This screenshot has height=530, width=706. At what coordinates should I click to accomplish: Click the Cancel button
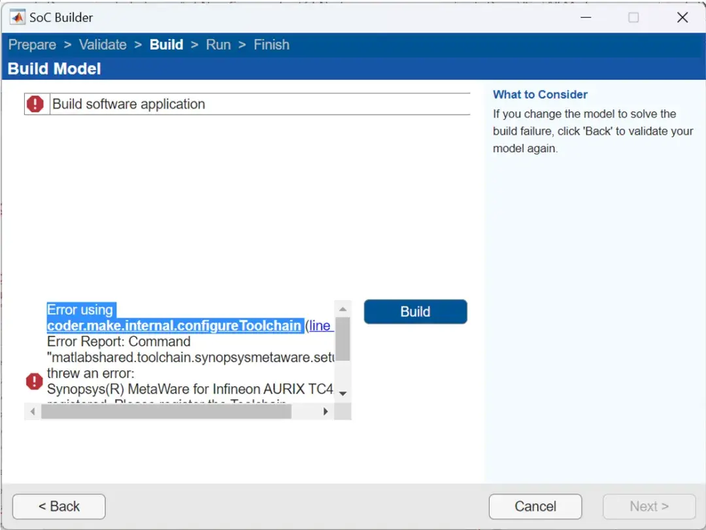[535, 506]
